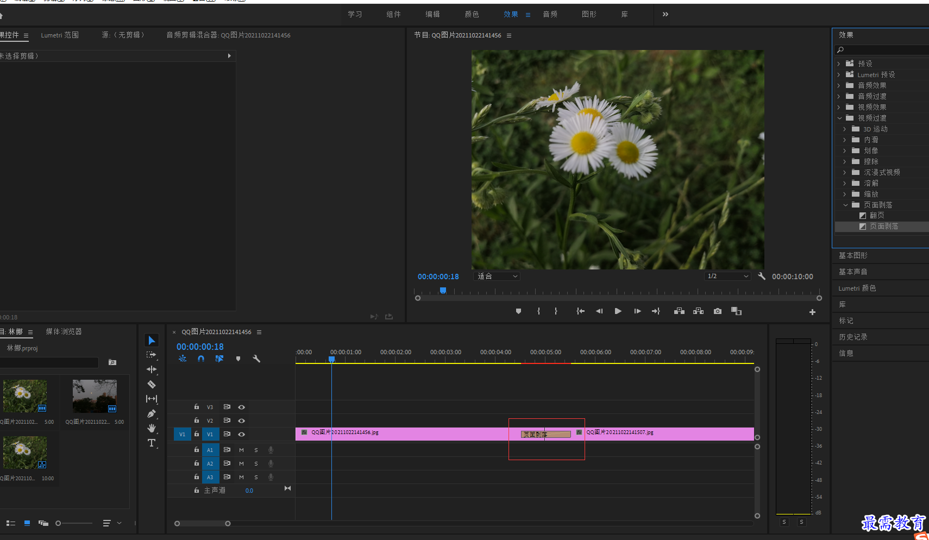Switch to the 学习 workspace
Screen dimensions: 929x540
[355, 14]
